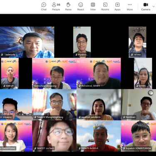Toggle the Camera on or off

coord(146,7)
